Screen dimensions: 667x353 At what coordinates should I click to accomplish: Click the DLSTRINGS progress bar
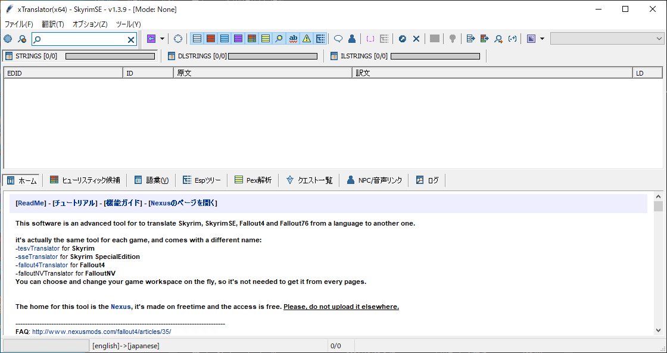pyautogui.click(x=273, y=56)
